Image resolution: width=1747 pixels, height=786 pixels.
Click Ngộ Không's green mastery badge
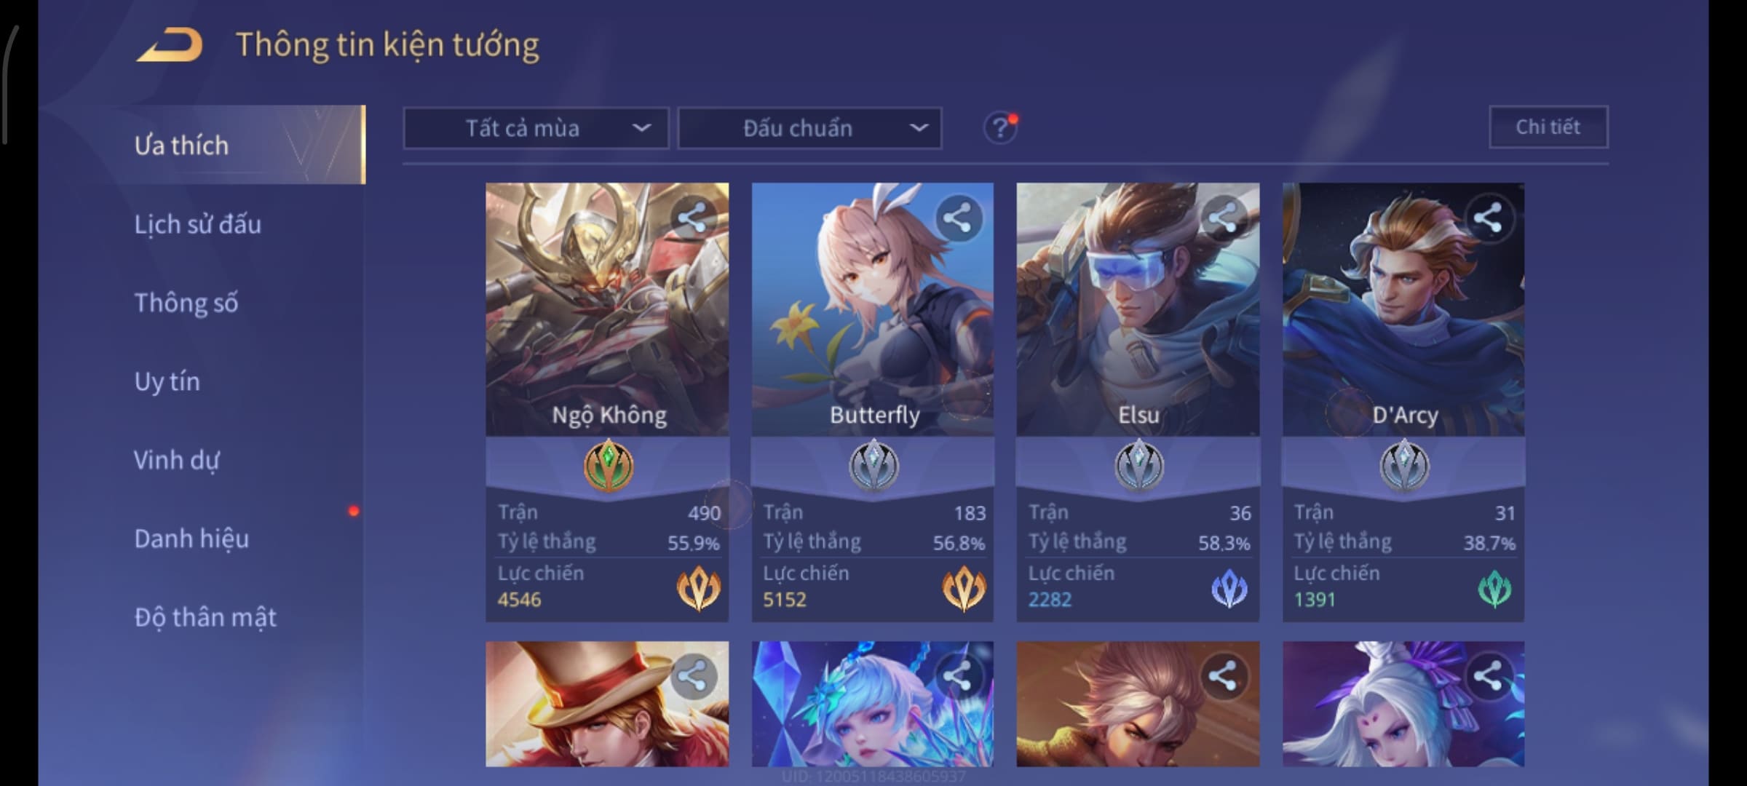tap(609, 465)
